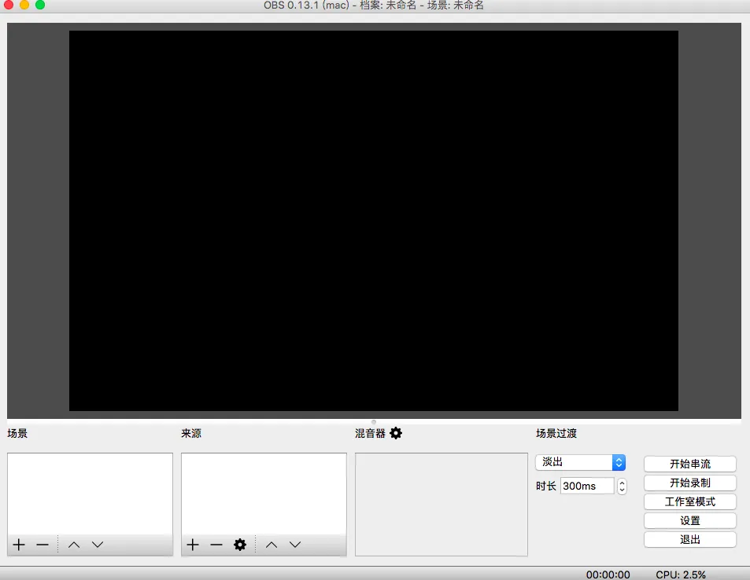
Task: Move scene up with the up-arrow icon
Action: click(75, 544)
